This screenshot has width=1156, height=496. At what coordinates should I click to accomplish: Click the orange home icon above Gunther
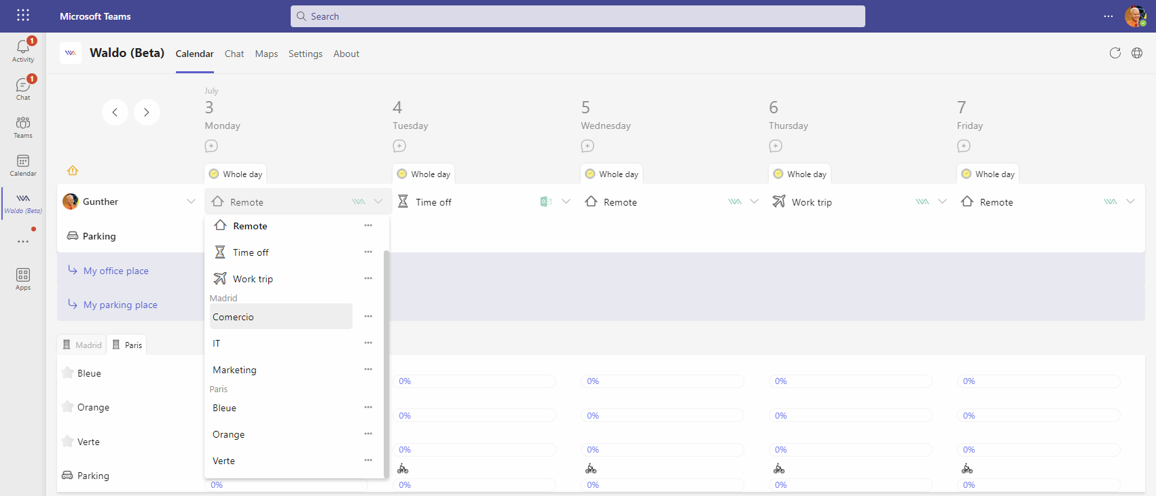(x=73, y=170)
